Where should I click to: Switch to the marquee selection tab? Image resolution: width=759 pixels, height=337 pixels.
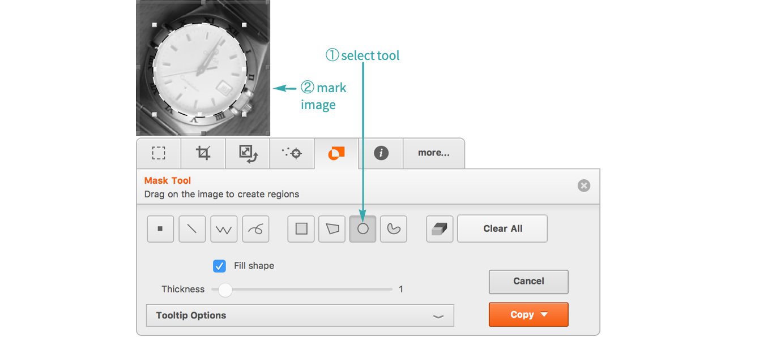pyautogui.click(x=159, y=153)
